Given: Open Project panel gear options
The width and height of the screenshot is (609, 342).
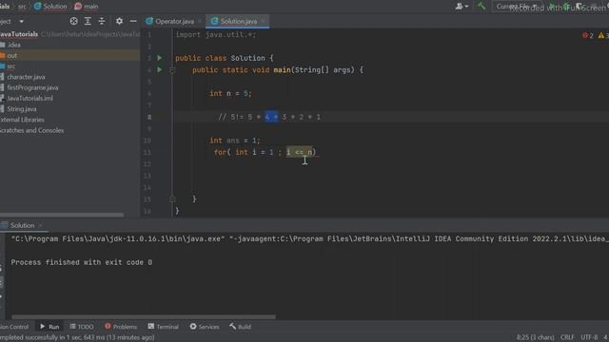Looking at the screenshot, I should (119, 21).
